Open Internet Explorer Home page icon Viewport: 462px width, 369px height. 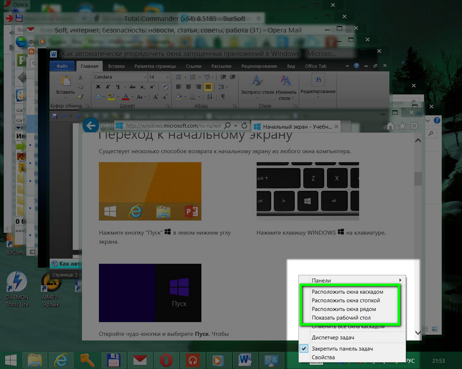click(x=390, y=126)
